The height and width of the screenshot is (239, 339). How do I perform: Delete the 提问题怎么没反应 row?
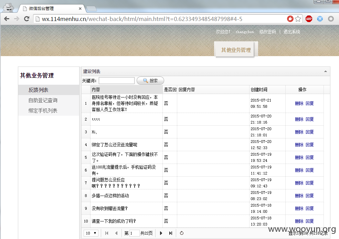[x=299, y=183]
